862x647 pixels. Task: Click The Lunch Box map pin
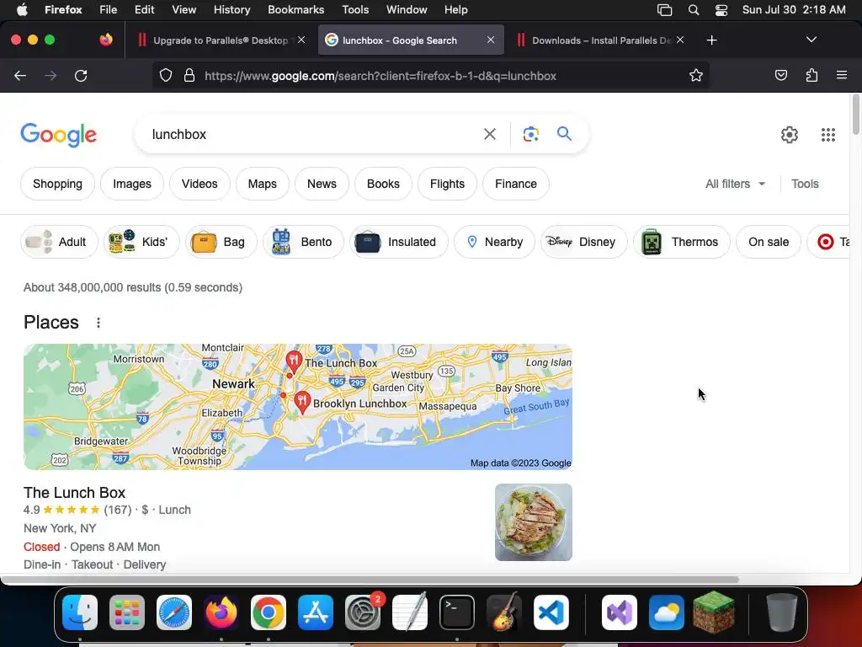[x=294, y=361]
